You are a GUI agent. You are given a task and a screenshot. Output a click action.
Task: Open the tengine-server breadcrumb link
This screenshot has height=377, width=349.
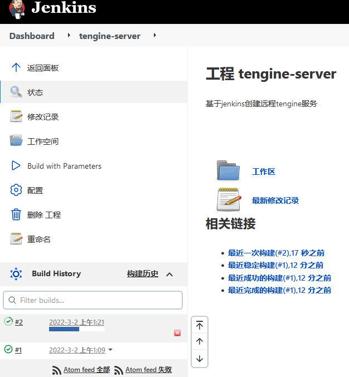pos(110,36)
